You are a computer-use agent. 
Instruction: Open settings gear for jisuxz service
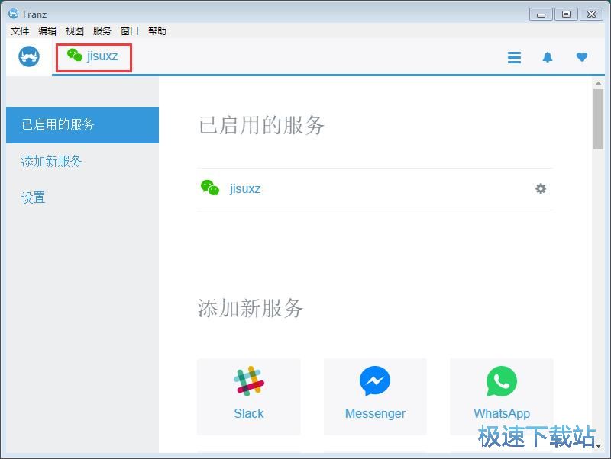(541, 188)
